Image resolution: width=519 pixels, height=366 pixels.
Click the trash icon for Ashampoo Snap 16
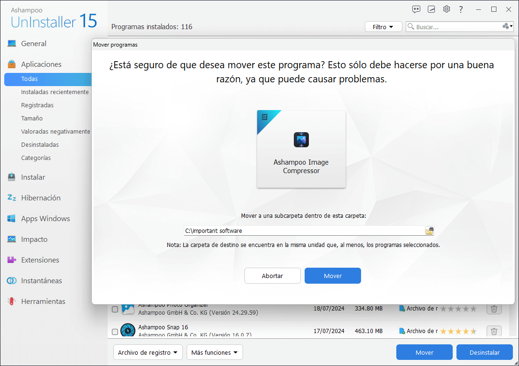(494, 331)
